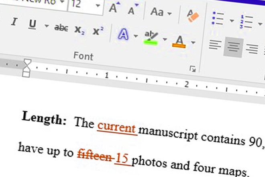265x177 pixels.
Task: Open the Bullets list dropdown arrow
Action: [232, 20]
